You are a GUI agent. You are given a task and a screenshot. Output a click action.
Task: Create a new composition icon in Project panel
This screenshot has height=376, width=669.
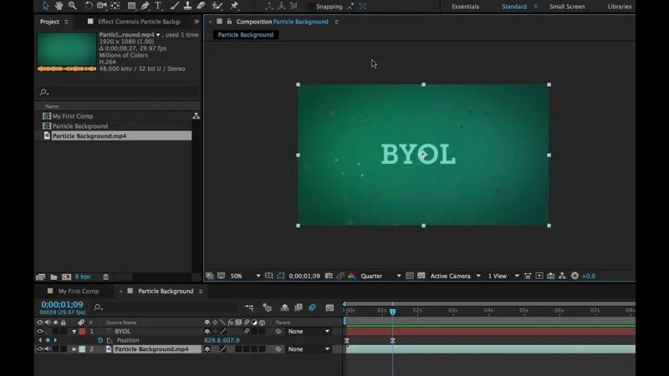point(67,277)
